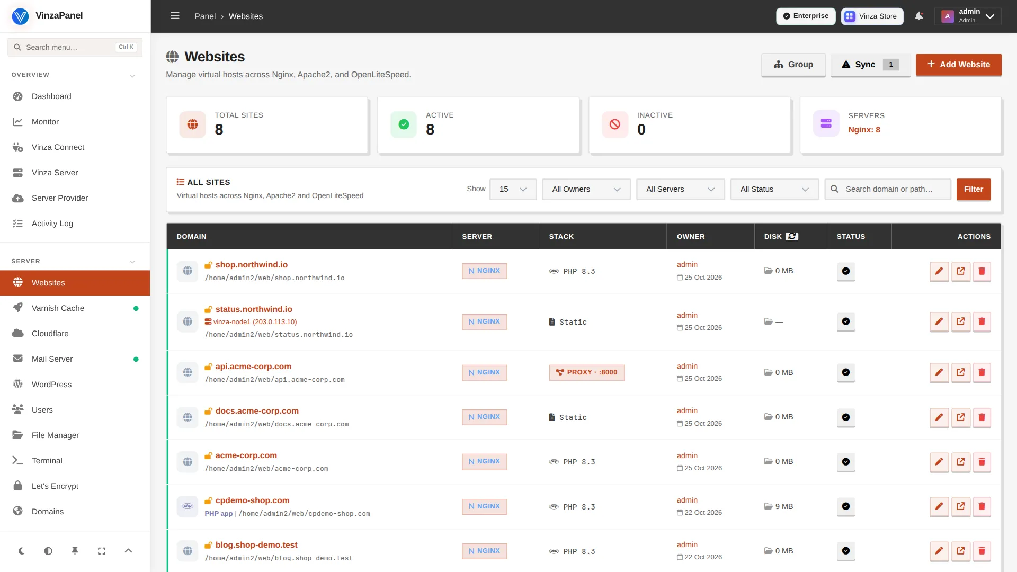Toggle contrast icon in sidebar footer

[48, 551]
